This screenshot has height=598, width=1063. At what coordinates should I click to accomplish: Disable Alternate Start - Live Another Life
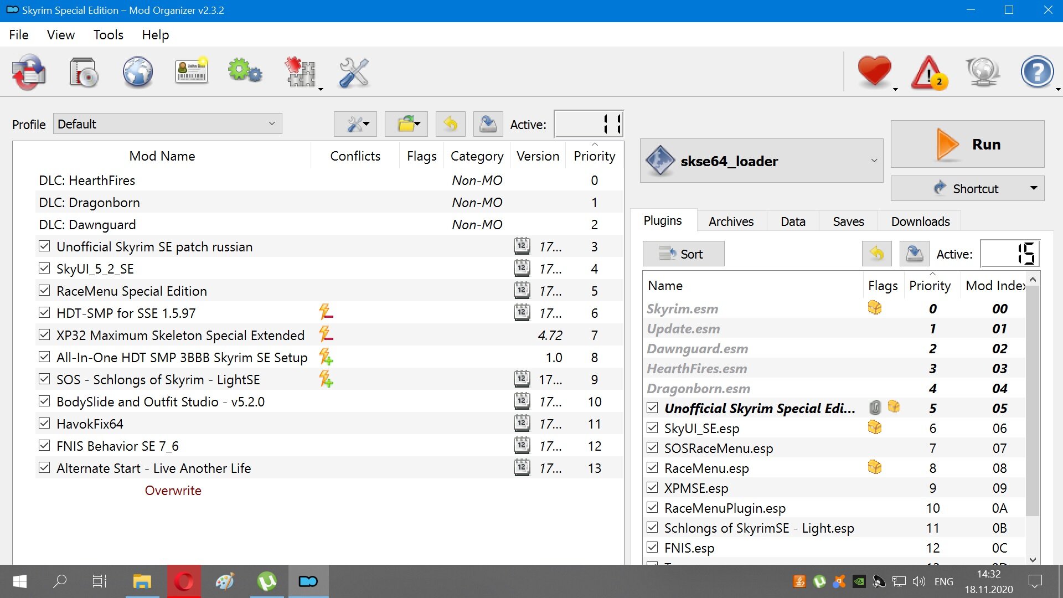pyautogui.click(x=44, y=468)
